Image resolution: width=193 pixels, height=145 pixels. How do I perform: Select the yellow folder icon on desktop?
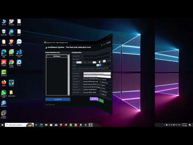click(11, 93)
